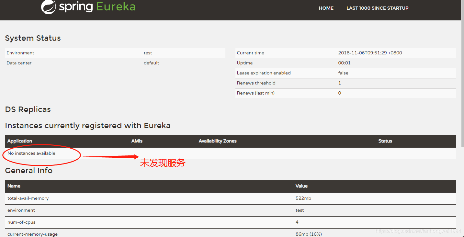The image size is (464, 237).
Task: Click the Application column header
Action: coord(20,141)
